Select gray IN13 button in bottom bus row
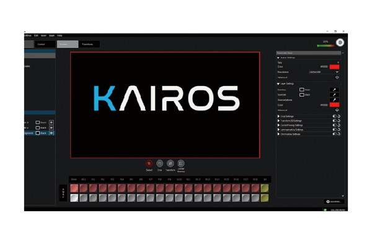This screenshot has width=372, height=241. (208, 198)
